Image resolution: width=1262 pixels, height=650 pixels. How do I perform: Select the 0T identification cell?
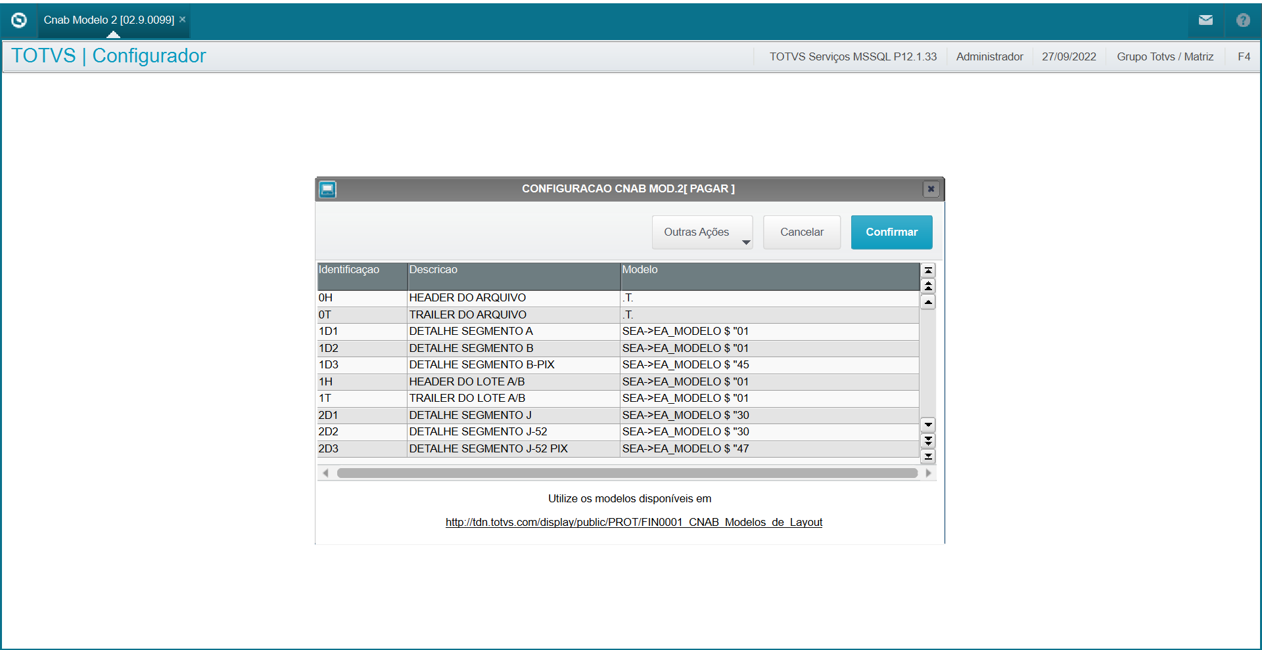coord(362,315)
